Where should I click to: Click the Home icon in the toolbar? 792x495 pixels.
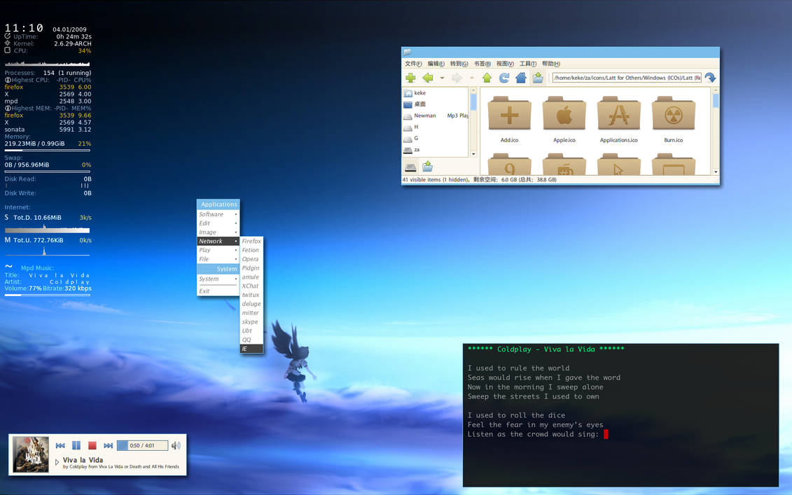(x=520, y=78)
